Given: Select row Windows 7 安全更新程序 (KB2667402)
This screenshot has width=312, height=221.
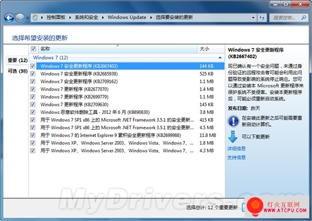Looking at the screenshot, I should [130, 66].
